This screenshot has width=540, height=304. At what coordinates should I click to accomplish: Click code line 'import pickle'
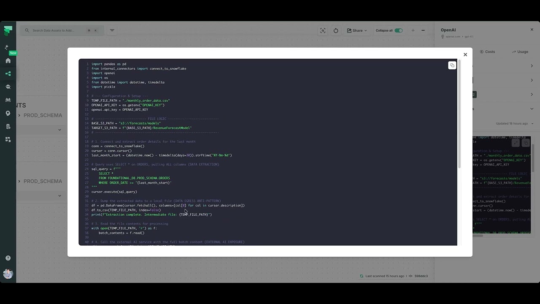(103, 87)
